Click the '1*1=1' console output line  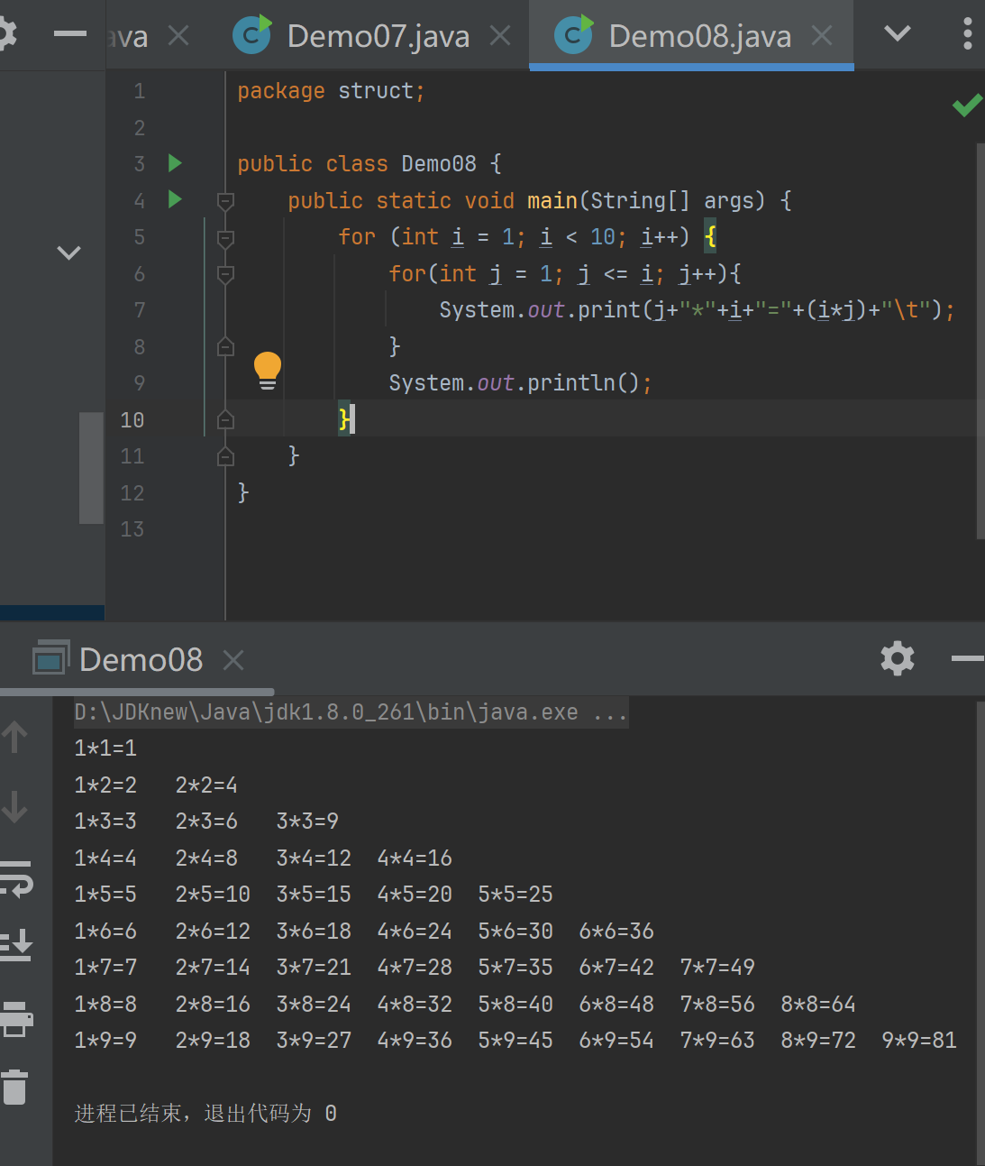pyautogui.click(x=105, y=748)
